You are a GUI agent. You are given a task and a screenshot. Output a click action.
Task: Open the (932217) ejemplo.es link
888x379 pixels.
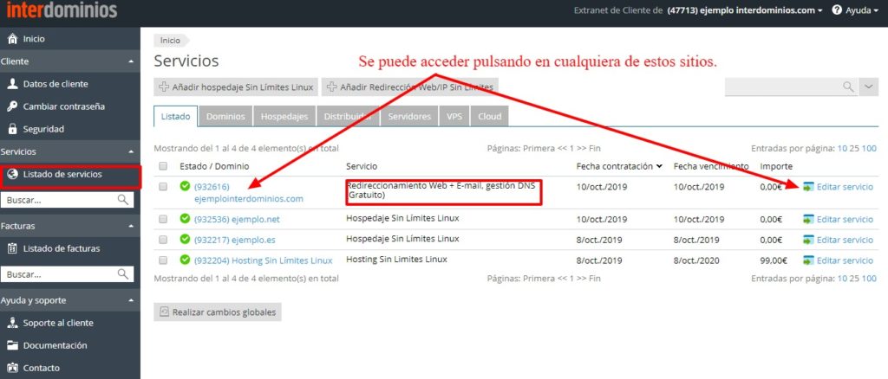click(234, 240)
